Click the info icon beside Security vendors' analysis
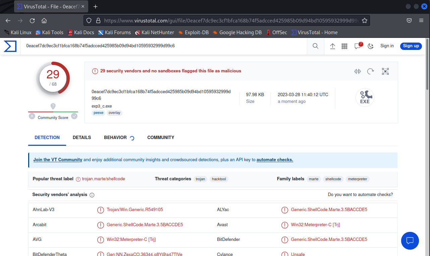The height and width of the screenshot is (256, 430). 92,195
